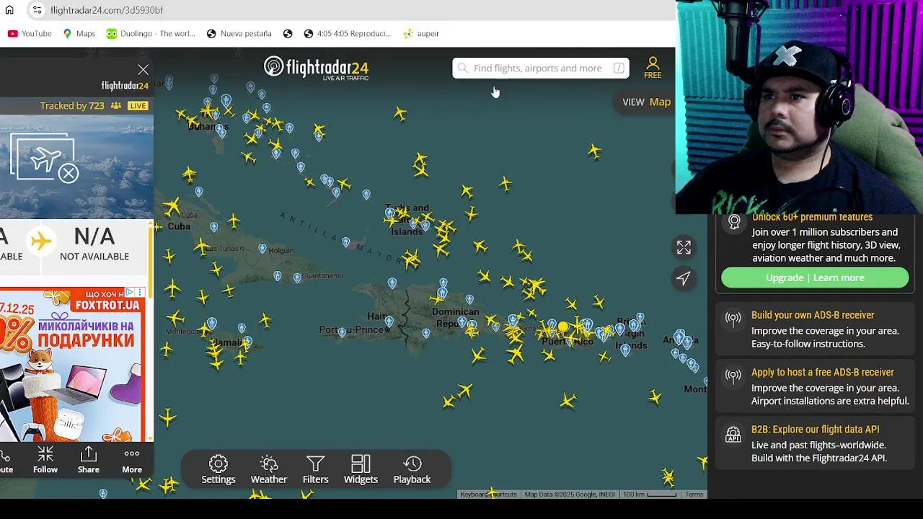Image resolution: width=923 pixels, height=519 pixels.
Task: Open the YouTube bookmark
Action: click(30, 34)
